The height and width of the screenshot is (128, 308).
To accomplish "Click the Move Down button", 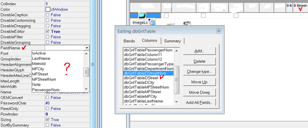I will click(x=199, y=93).
